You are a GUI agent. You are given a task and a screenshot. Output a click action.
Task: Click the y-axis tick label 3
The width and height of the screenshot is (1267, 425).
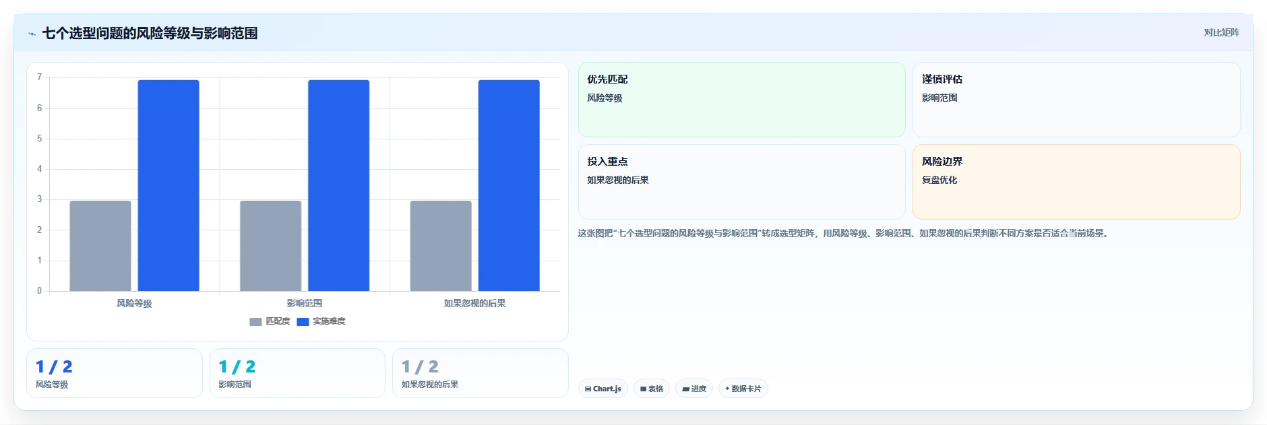coord(39,199)
